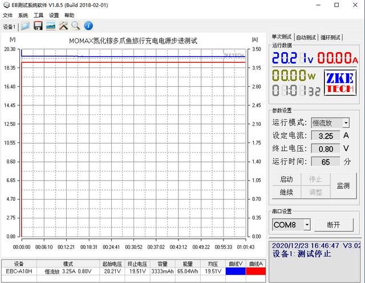Click the EB software title bar icon

[x=6, y=5]
